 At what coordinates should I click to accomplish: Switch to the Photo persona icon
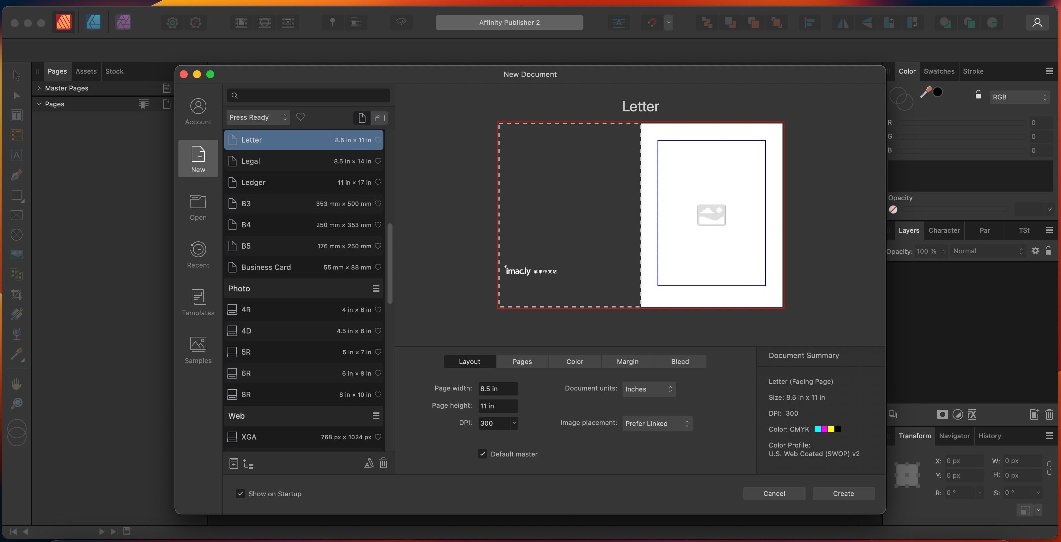tap(123, 22)
